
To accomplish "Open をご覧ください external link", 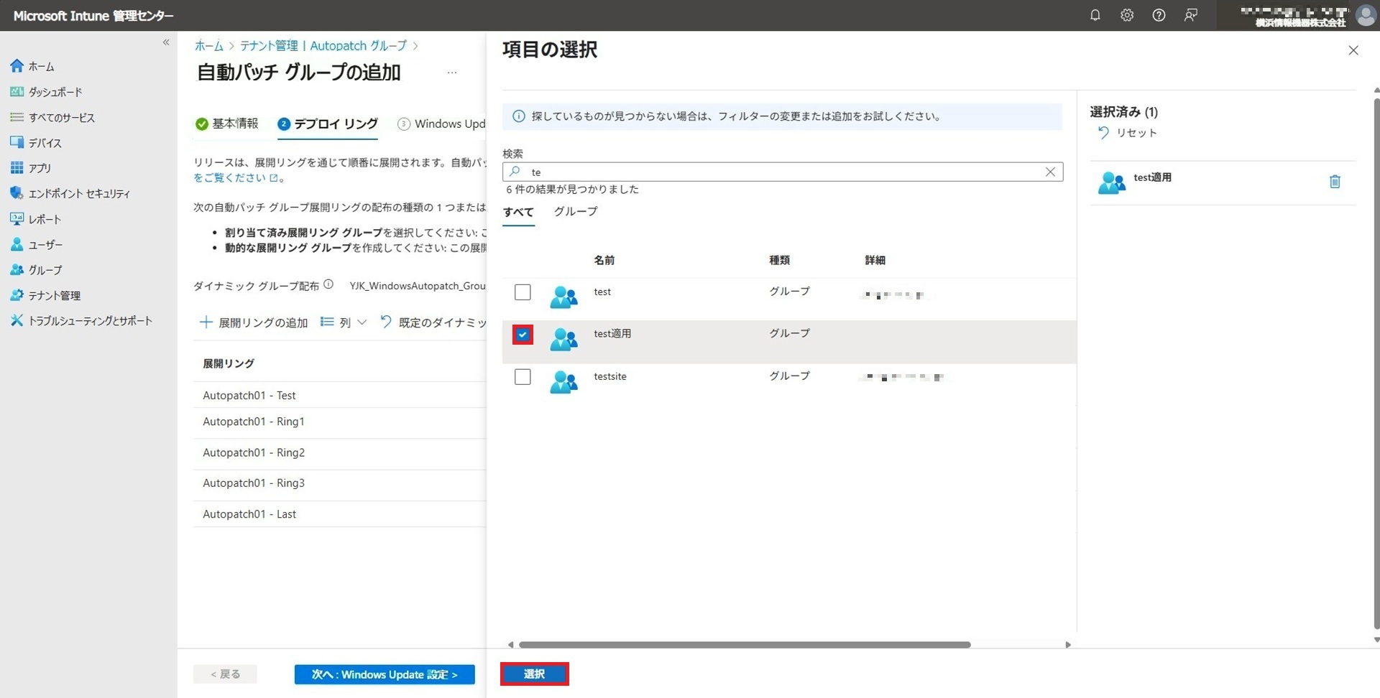I will (236, 177).
